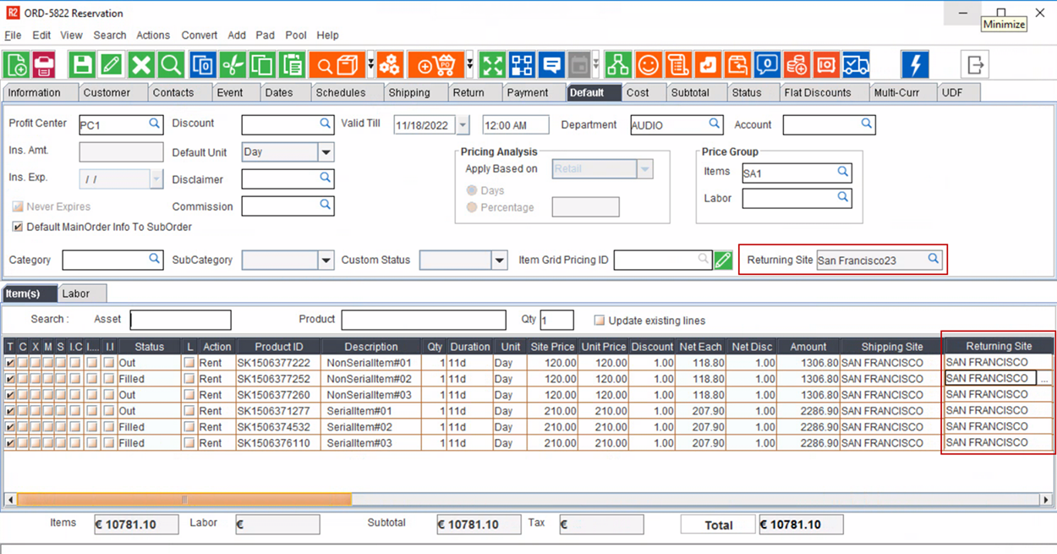Switch to the Labor tab

[76, 293]
